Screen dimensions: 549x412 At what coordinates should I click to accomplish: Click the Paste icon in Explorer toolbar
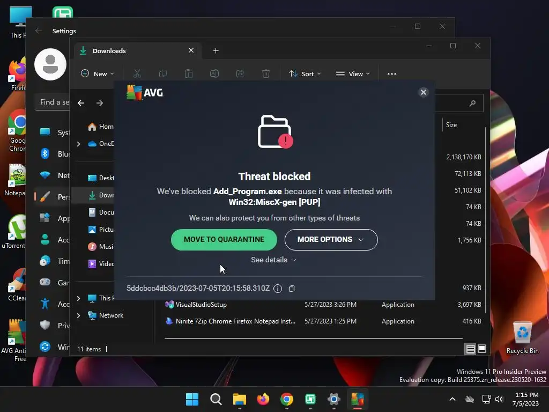tap(188, 74)
